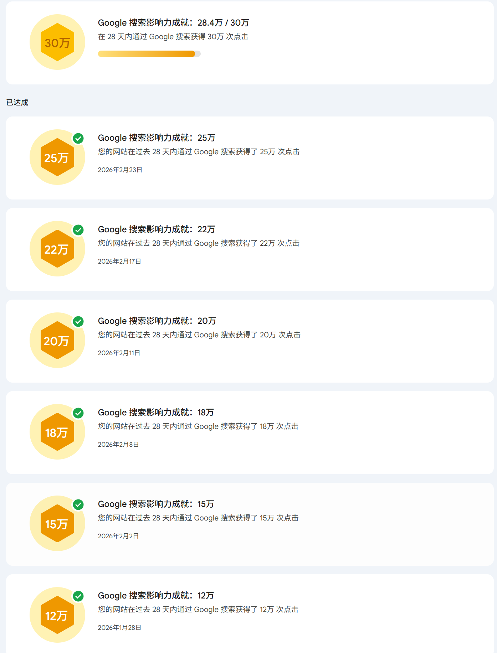Click the green checkmark on the 25万 badge
Viewport: 497px width, 653px height.
click(78, 138)
